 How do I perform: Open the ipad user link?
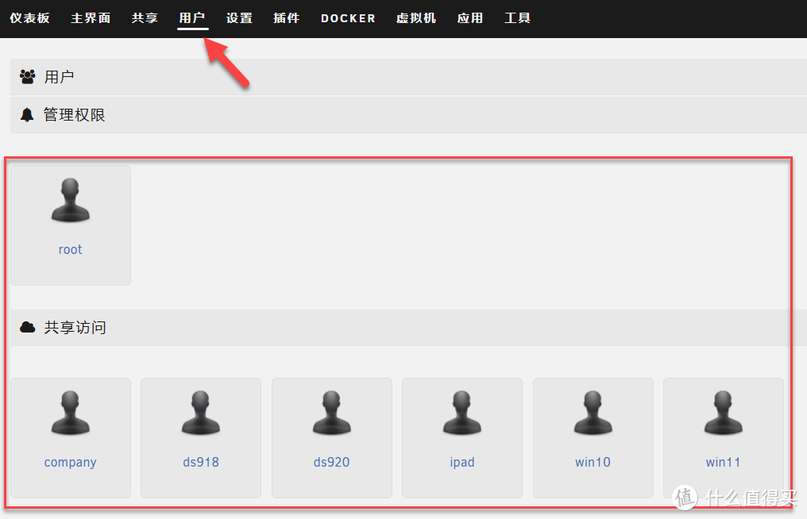point(462,463)
